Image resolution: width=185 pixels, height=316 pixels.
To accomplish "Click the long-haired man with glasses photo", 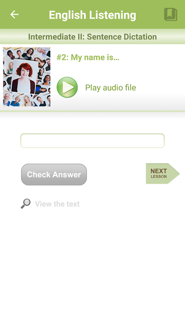I will (28, 54).
